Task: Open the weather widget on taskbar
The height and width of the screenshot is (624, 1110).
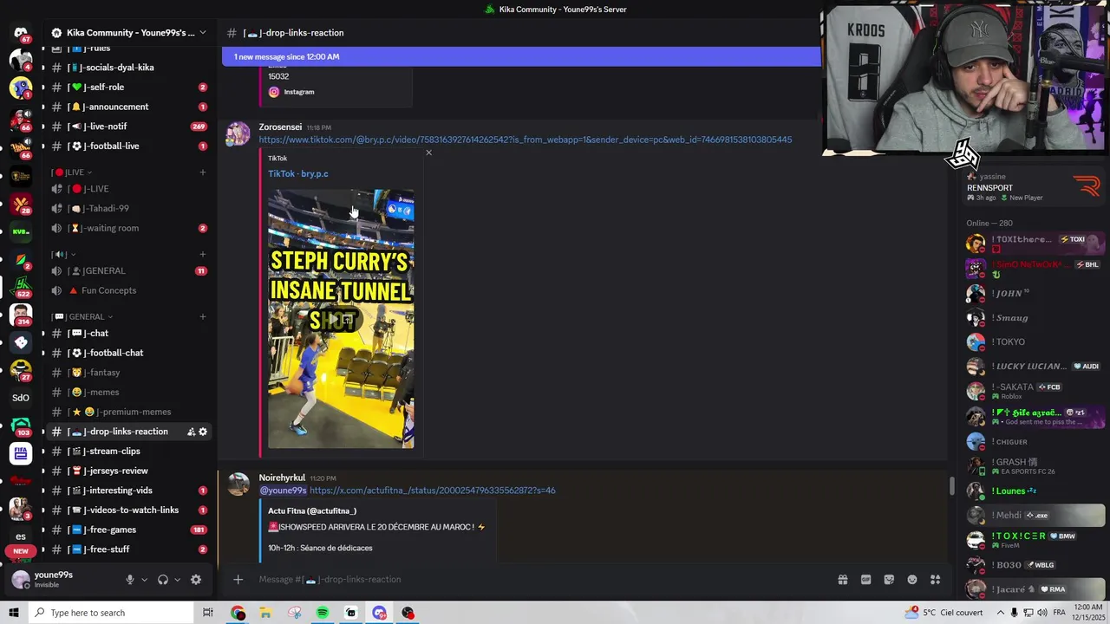Action: (x=944, y=613)
